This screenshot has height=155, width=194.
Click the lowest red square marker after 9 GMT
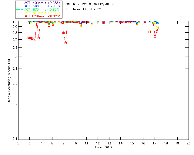tap(66, 43)
